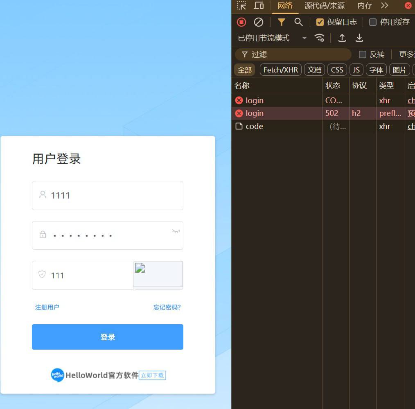
Task: Click the broken captcha image
Action: tap(158, 274)
